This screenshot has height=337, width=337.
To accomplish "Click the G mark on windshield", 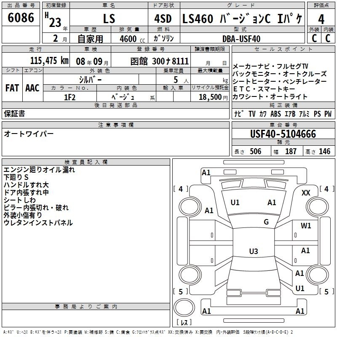I will tap(266, 222).
